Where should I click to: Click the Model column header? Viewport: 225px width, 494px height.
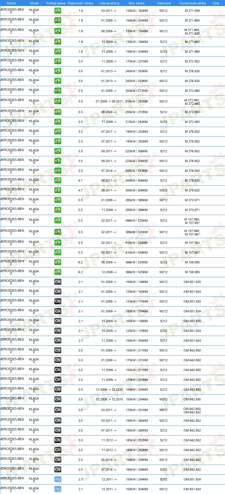(x=34, y=3)
